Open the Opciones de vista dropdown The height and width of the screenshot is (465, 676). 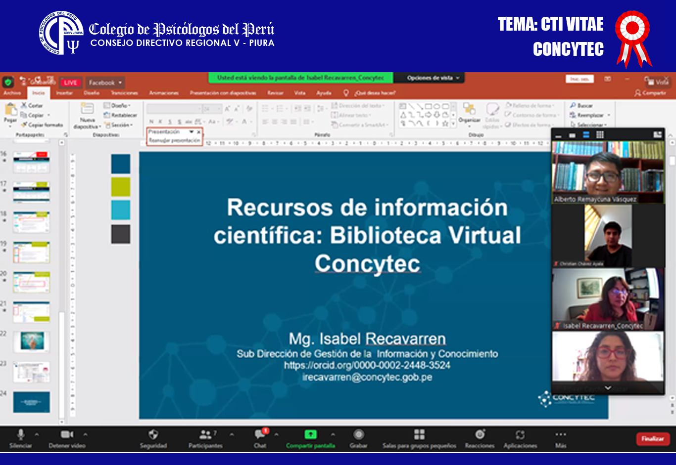coord(433,78)
